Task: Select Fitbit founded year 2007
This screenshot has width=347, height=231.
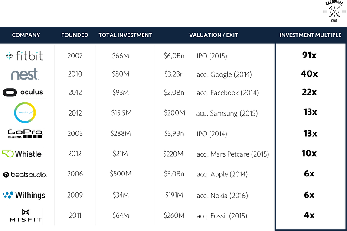Action: tap(75, 56)
